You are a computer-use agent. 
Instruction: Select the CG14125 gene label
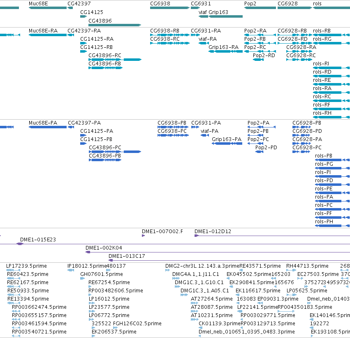[92, 12]
